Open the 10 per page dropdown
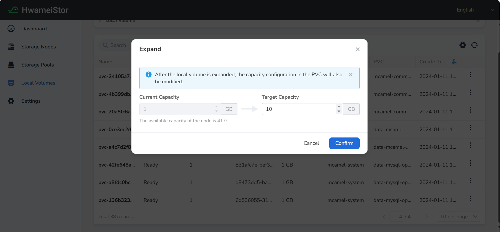500x232 pixels. tap(458, 217)
